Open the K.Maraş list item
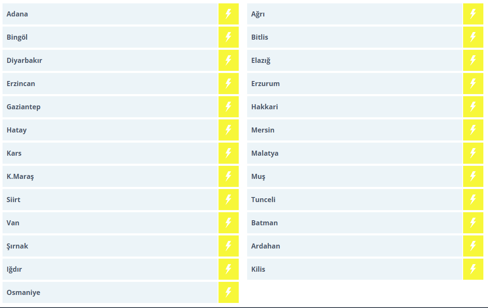The image size is (488, 308). 20,176
